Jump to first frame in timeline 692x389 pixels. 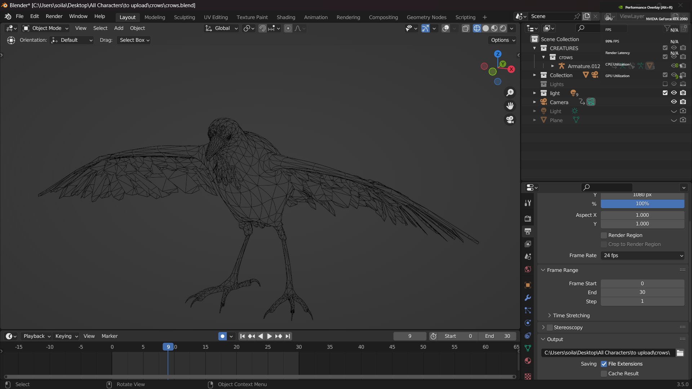[243, 336]
